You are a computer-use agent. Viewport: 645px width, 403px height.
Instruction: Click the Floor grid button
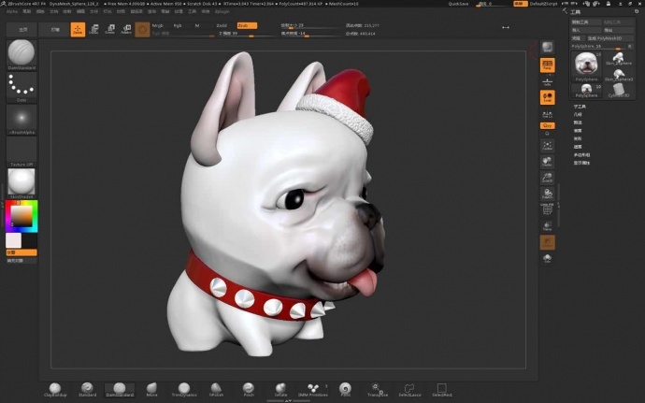point(547,81)
